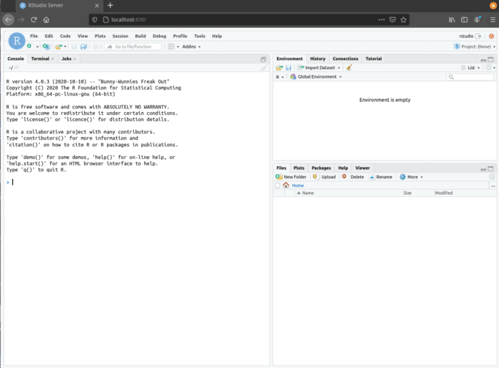This screenshot has height=368, width=499.
Task: Switch to the Jobs tab
Action: [66, 58]
